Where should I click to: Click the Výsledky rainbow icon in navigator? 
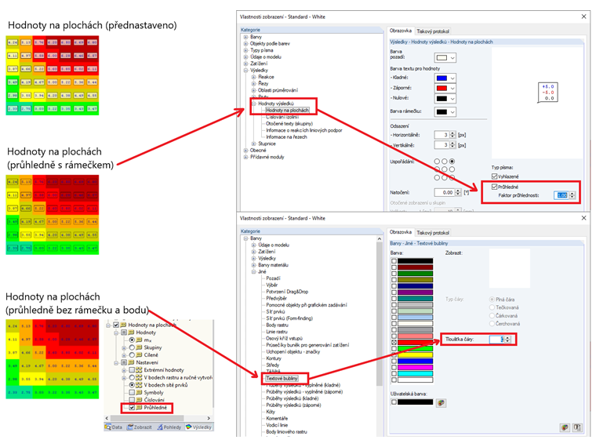click(189, 427)
